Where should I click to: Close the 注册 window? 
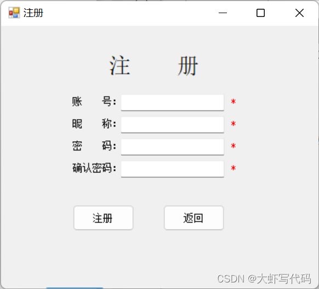coord(299,13)
